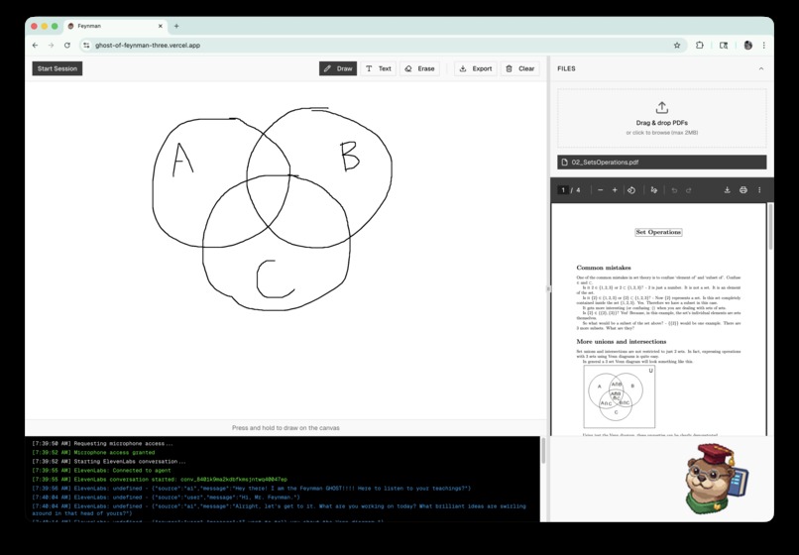Image resolution: width=799 pixels, height=555 pixels.
Task: Click the 'Starting ElevenLabs conversation...' log line
Action: (109, 461)
